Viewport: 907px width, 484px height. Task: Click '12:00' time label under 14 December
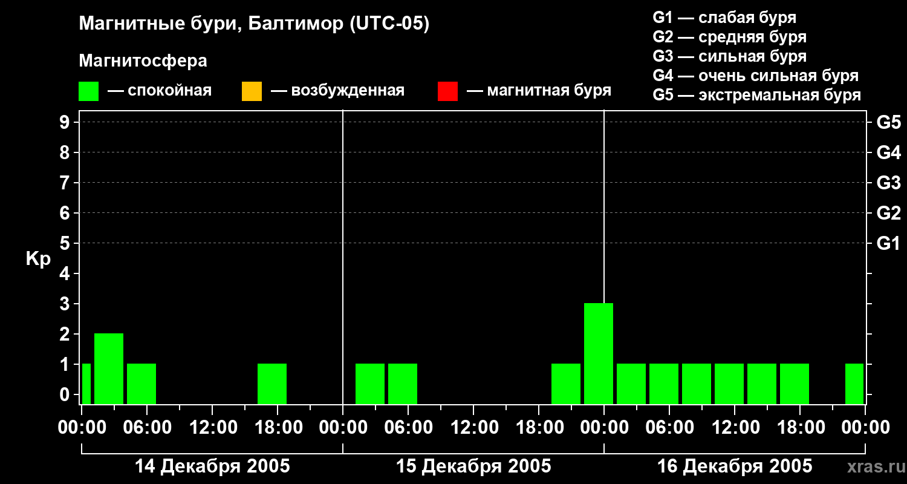tap(212, 428)
